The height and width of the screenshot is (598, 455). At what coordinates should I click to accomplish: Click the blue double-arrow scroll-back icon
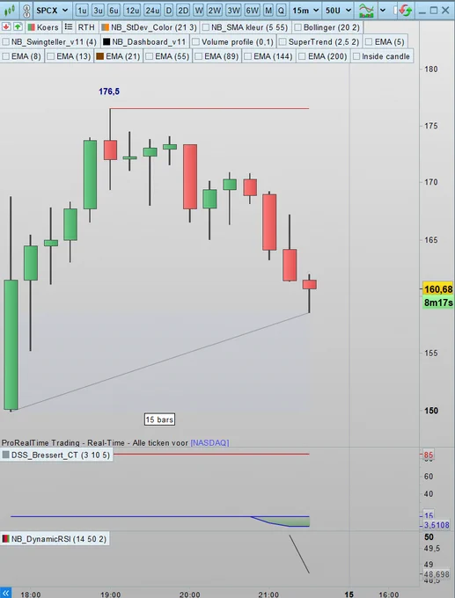(x=6, y=593)
